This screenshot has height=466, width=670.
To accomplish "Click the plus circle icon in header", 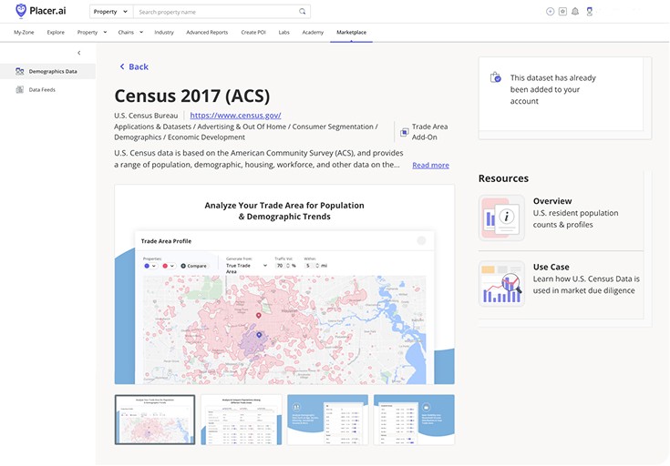I will pos(551,12).
